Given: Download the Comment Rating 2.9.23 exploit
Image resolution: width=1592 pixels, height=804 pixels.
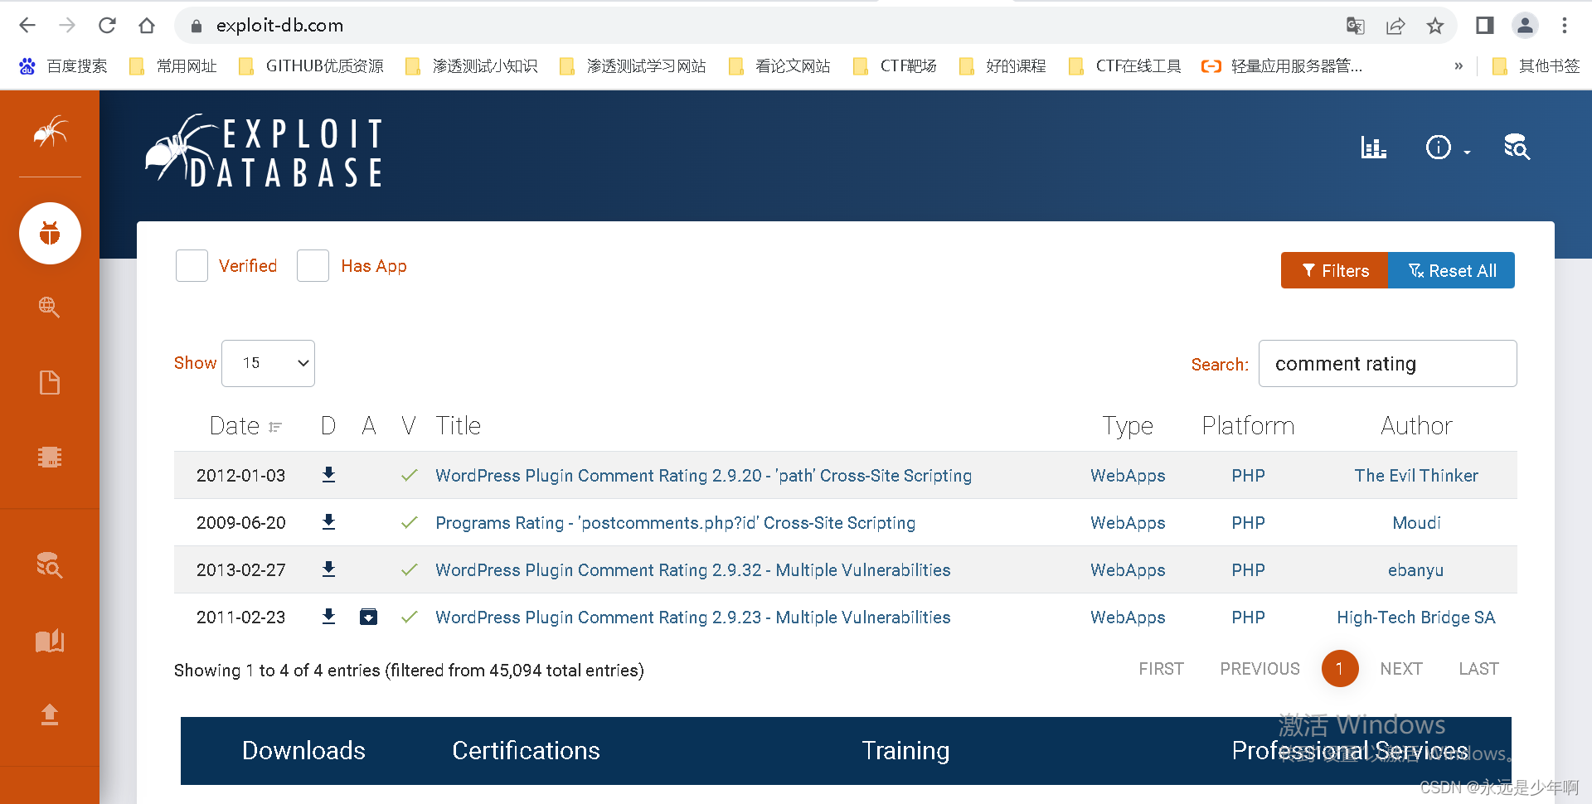Looking at the screenshot, I should 328,616.
